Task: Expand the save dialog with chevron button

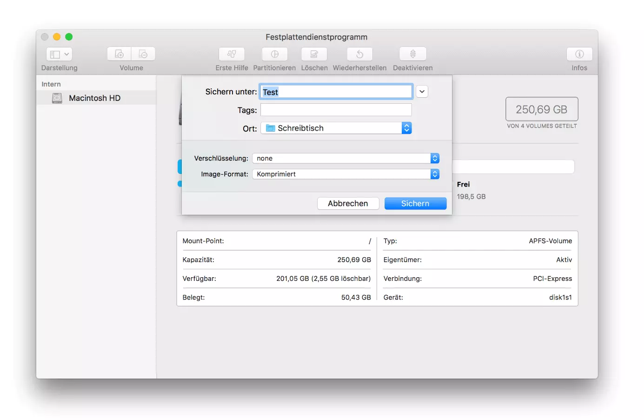Action: [422, 92]
